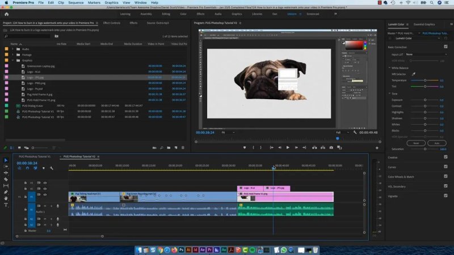Open Photoshop from the Dock

click(x=181, y=250)
